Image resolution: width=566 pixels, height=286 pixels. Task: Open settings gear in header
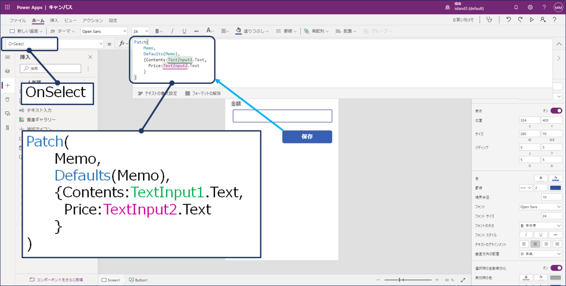click(x=530, y=8)
